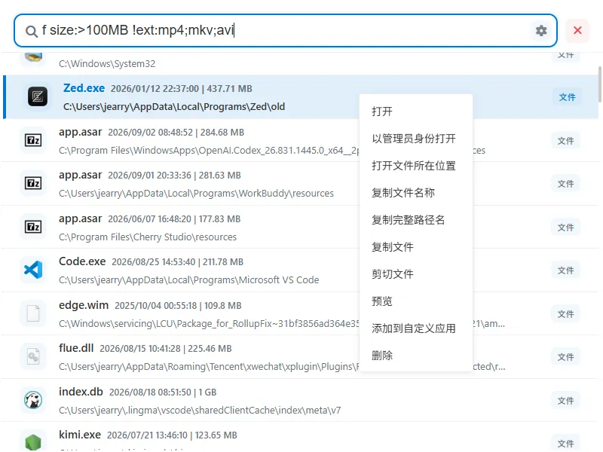
Task: Click the WorkBuddy\resources path
Action: tap(196, 193)
